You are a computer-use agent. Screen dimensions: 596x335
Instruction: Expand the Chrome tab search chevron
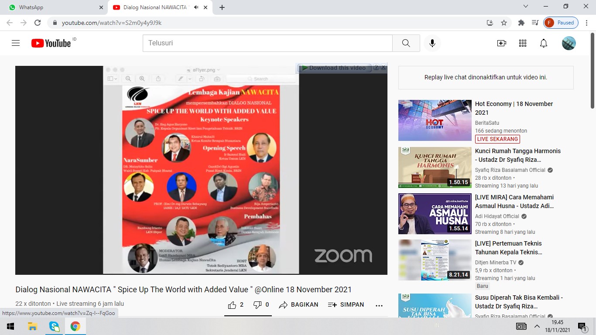tap(526, 7)
